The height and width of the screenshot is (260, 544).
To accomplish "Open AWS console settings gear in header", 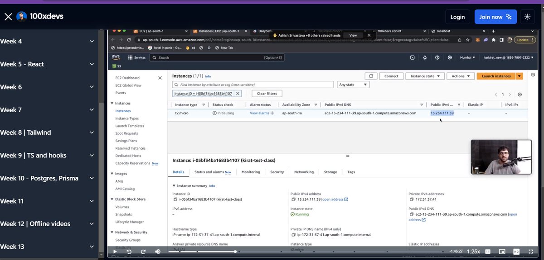I will (x=450, y=57).
